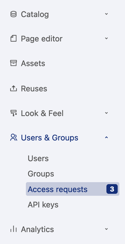Open the Assets menu item
Image resolution: width=125 pixels, height=244 pixels.
[x=33, y=63]
